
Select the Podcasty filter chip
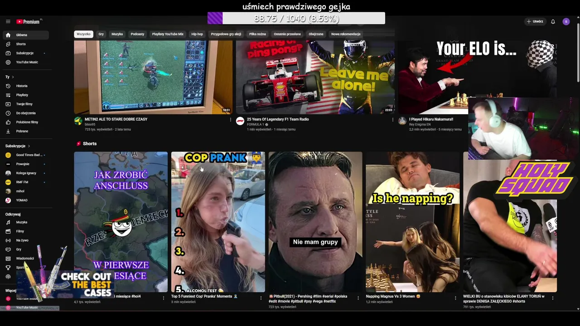[x=137, y=34]
